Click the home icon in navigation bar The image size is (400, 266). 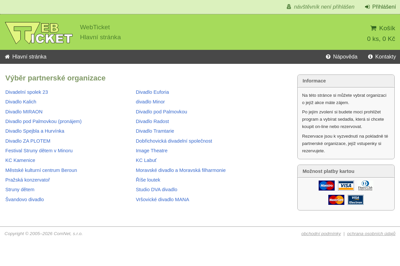(7, 57)
